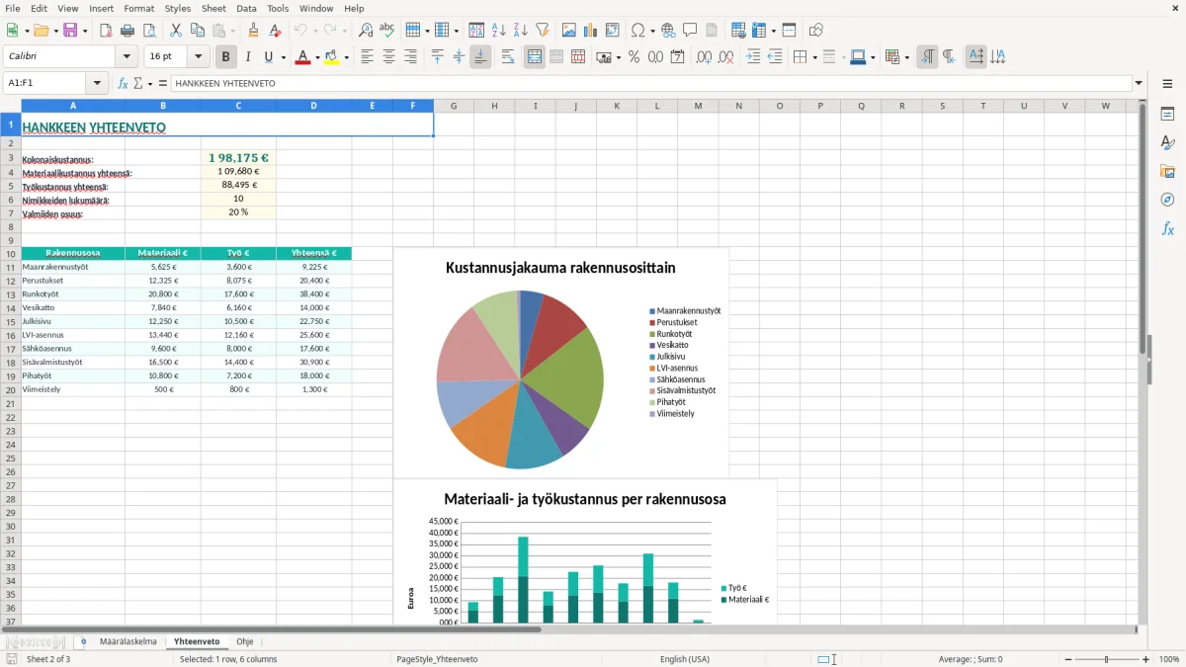This screenshot has width=1186, height=667.
Task: Switch to the Määrälaskelma sheet tab
Action: [128, 641]
